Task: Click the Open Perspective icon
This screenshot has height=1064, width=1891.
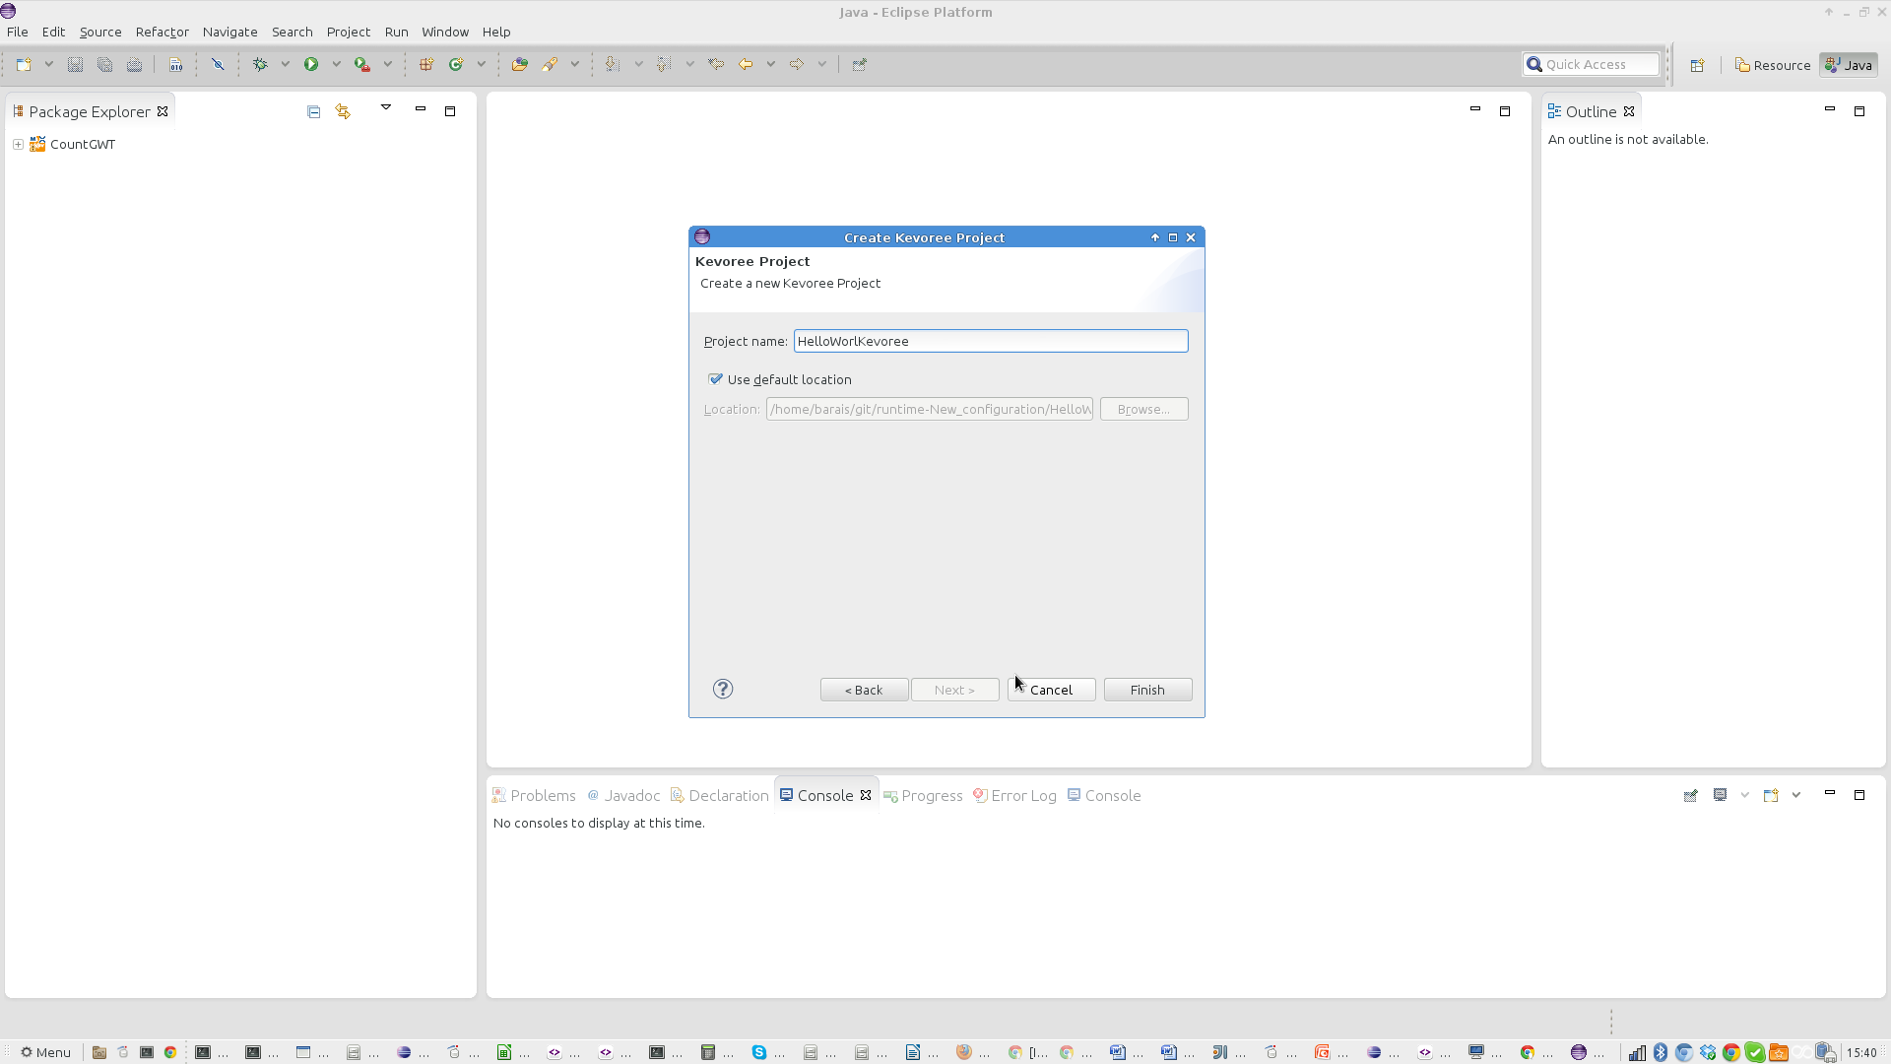Action: (x=1697, y=65)
